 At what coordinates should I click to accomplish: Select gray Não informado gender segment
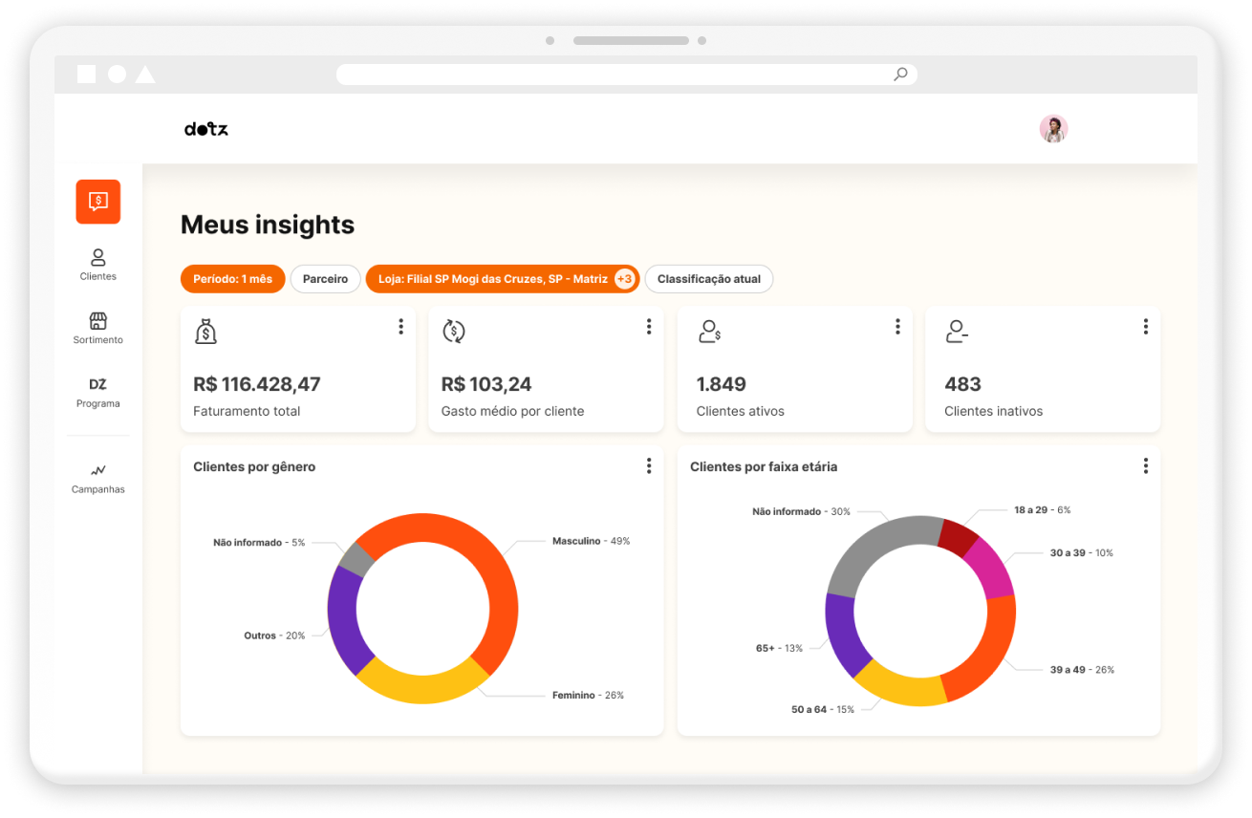pos(357,560)
